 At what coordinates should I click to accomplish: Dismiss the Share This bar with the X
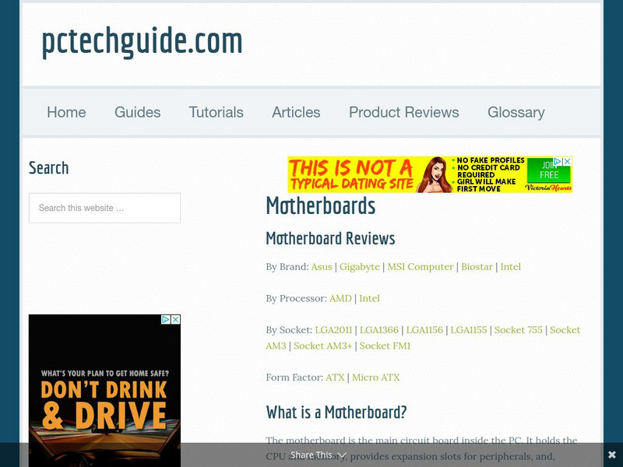(611, 455)
